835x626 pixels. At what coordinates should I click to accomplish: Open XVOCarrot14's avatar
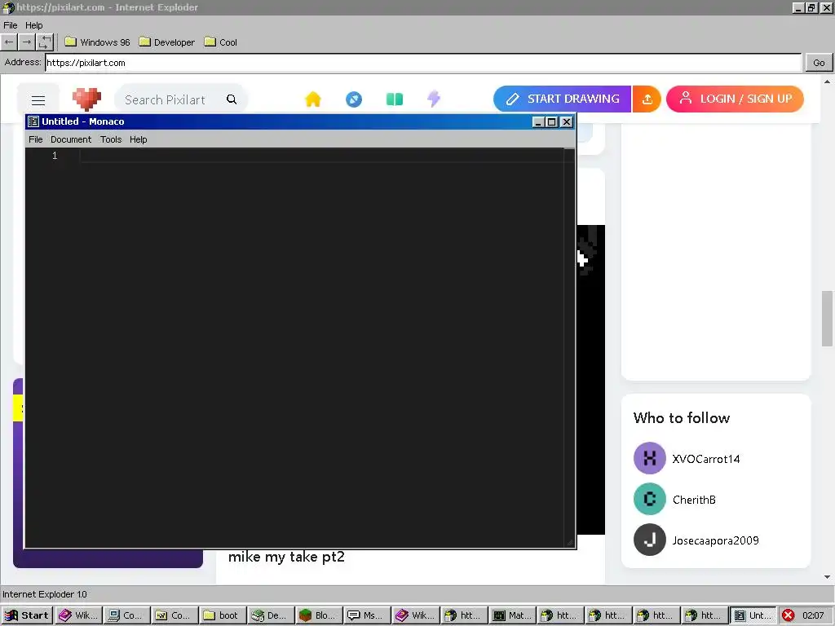650,458
